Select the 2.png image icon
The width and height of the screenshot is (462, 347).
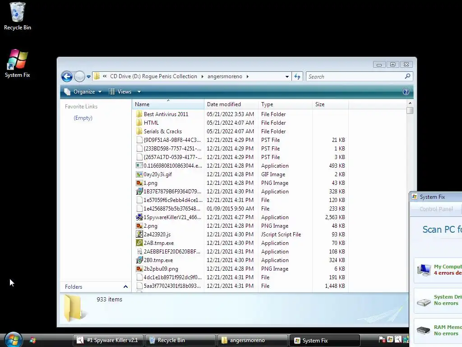pyautogui.click(x=139, y=226)
